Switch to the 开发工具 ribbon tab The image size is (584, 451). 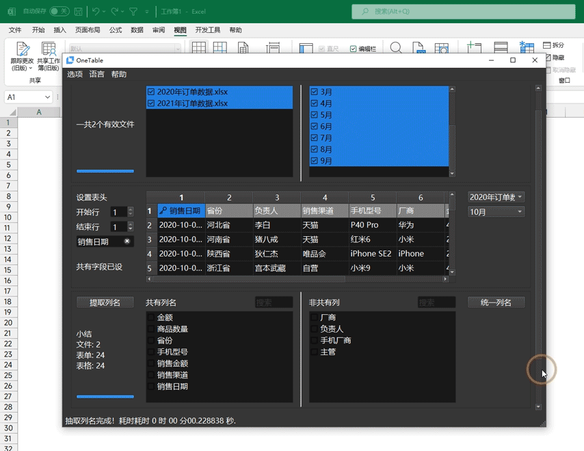(x=208, y=30)
